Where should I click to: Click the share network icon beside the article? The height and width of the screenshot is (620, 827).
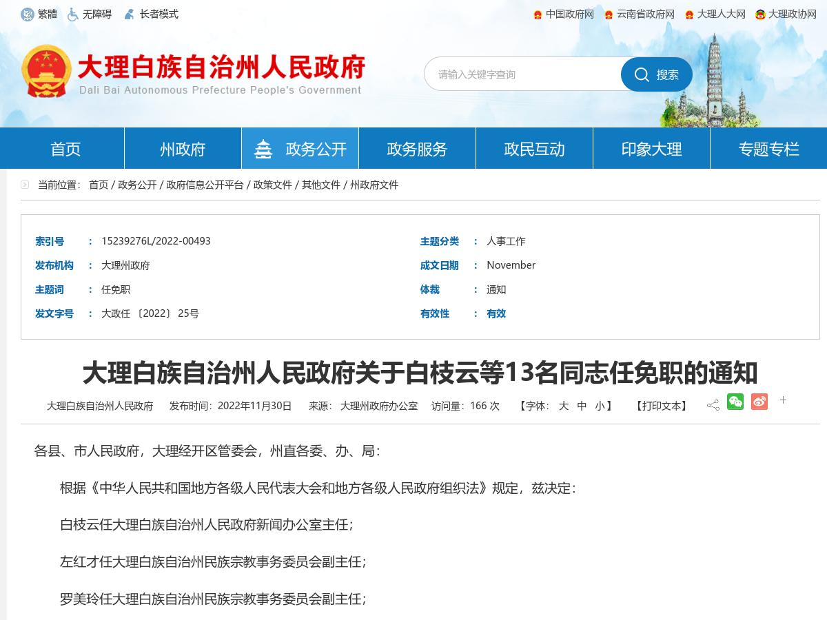click(713, 401)
